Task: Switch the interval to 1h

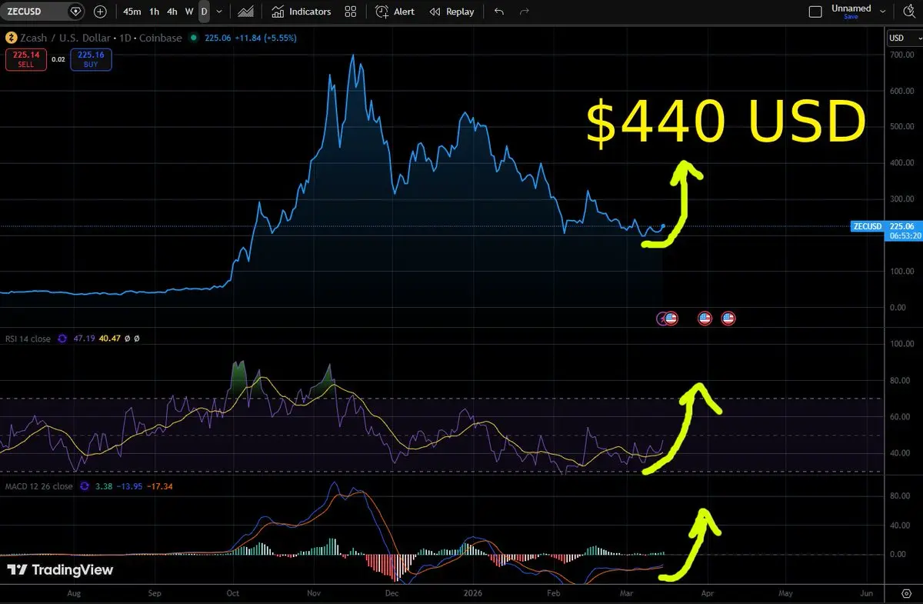Action: [155, 12]
